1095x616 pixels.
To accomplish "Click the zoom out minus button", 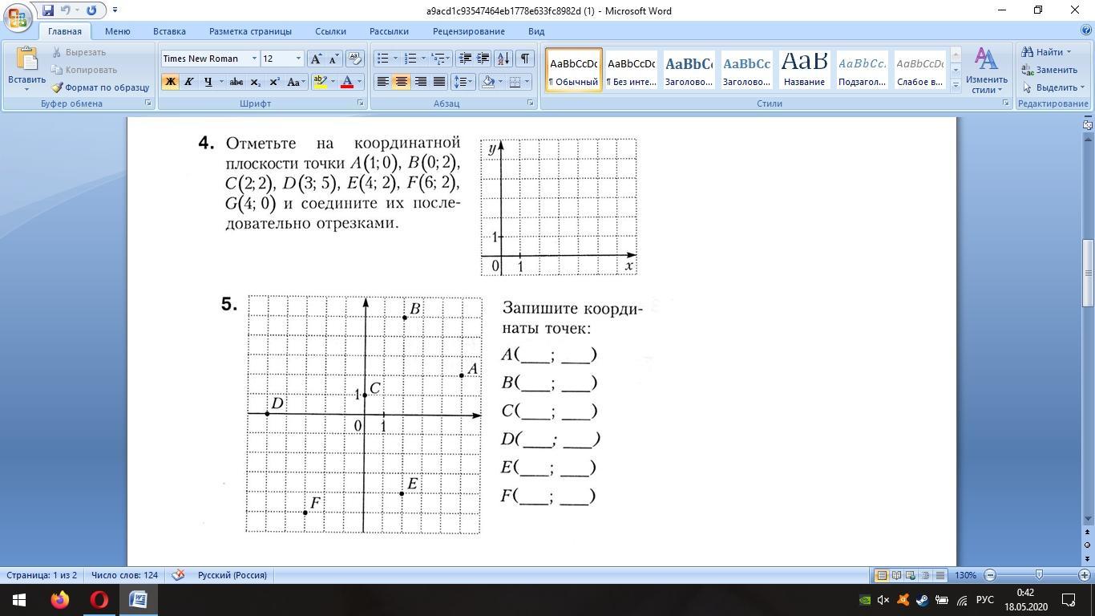I will [990, 575].
